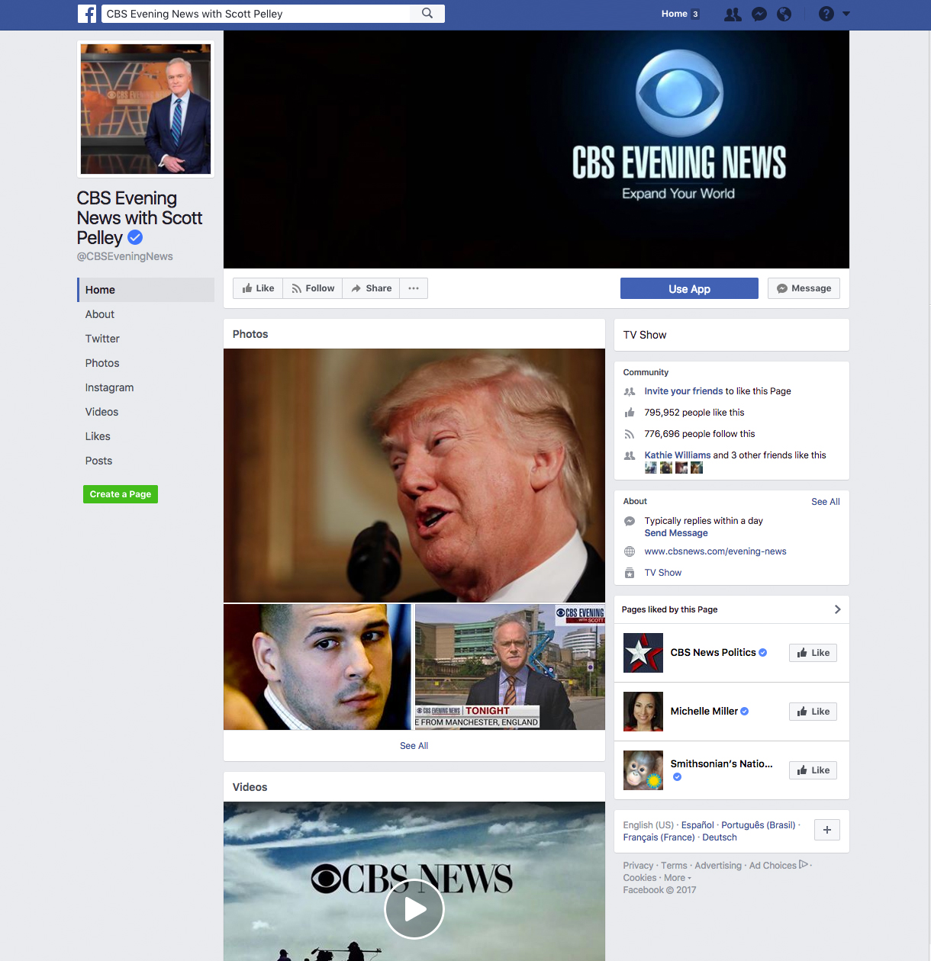This screenshot has height=961, width=931.
Task: Open Michelle Miller page link
Action: (x=704, y=712)
